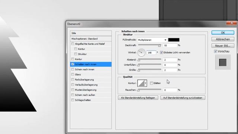Enable Farbüberlagerung checkbox
This screenshot has height=134, width=238.
pos(73,79)
